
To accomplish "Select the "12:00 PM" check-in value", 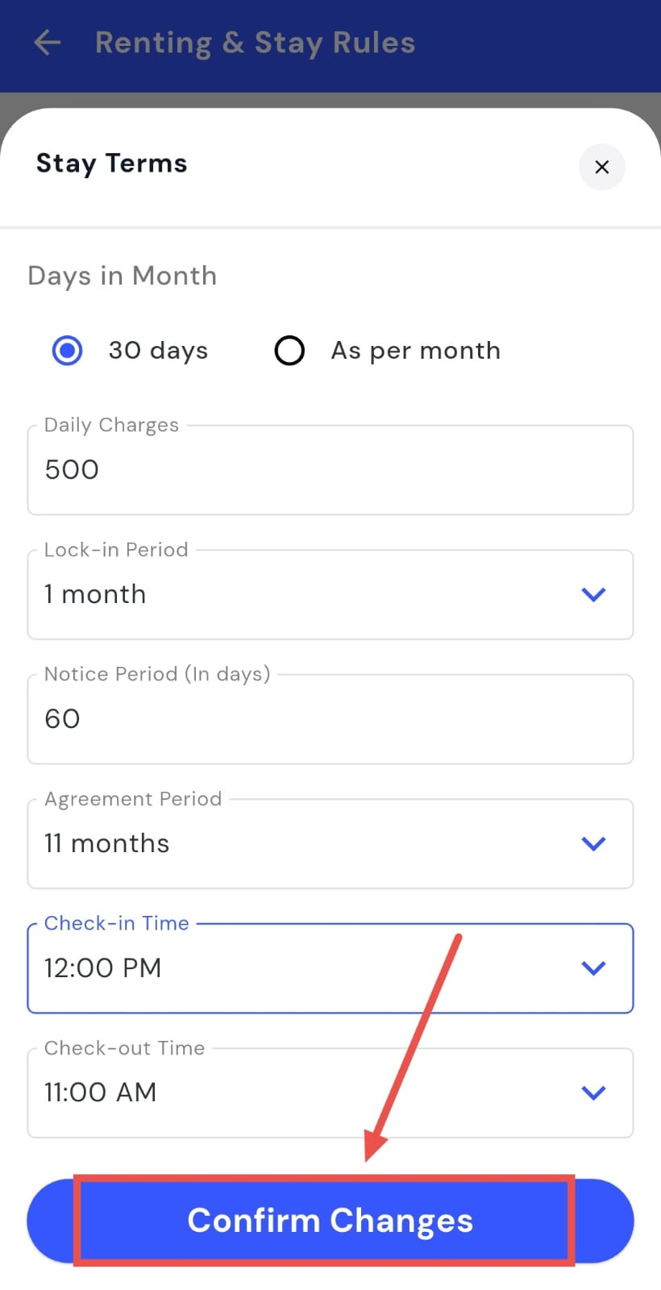I will click(x=103, y=968).
